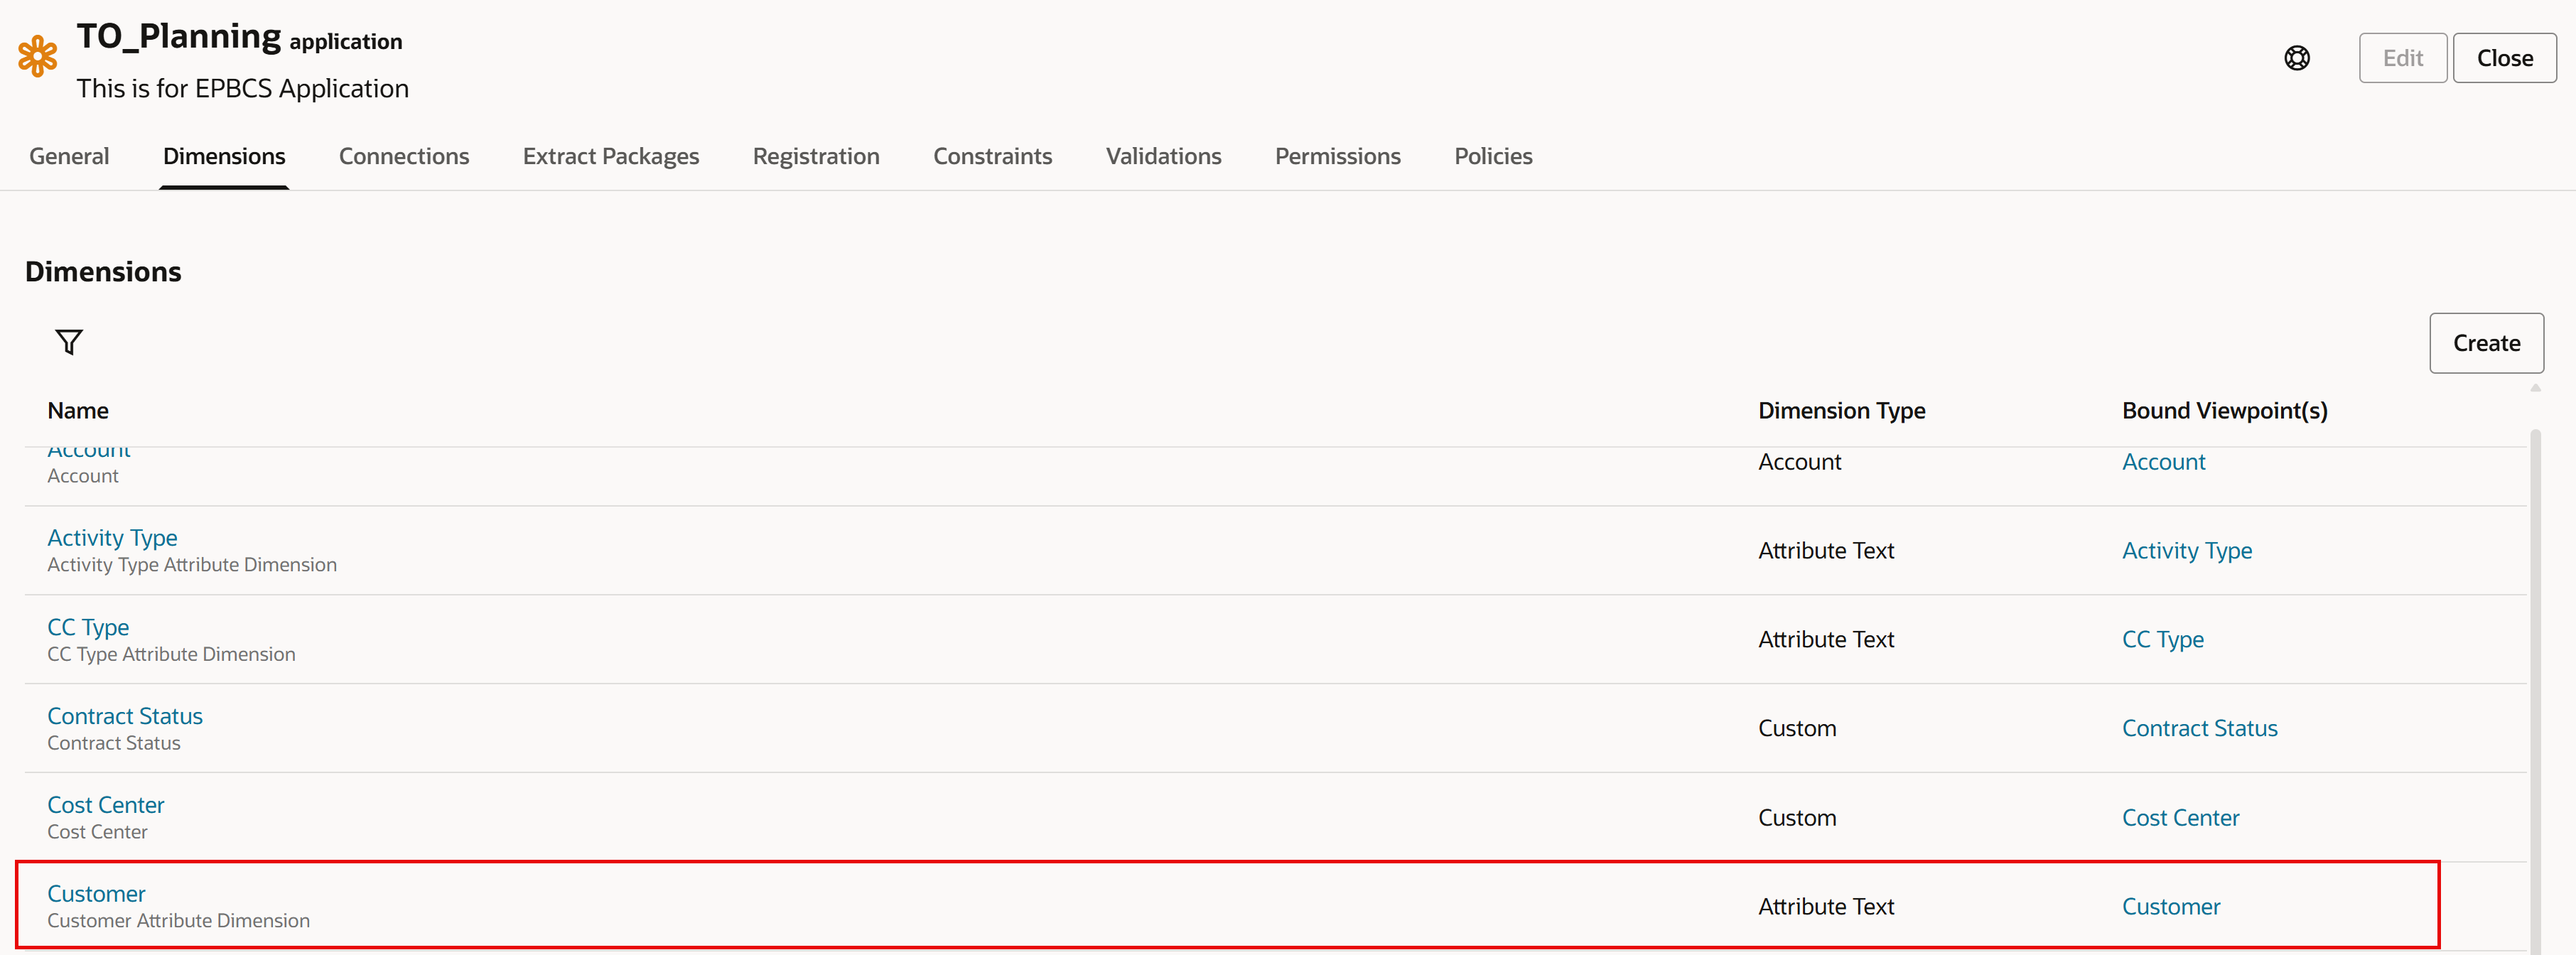2576x955 pixels.
Task: Open Activity Type bound viewpoint link
Action: click(x=2187, y=551)
